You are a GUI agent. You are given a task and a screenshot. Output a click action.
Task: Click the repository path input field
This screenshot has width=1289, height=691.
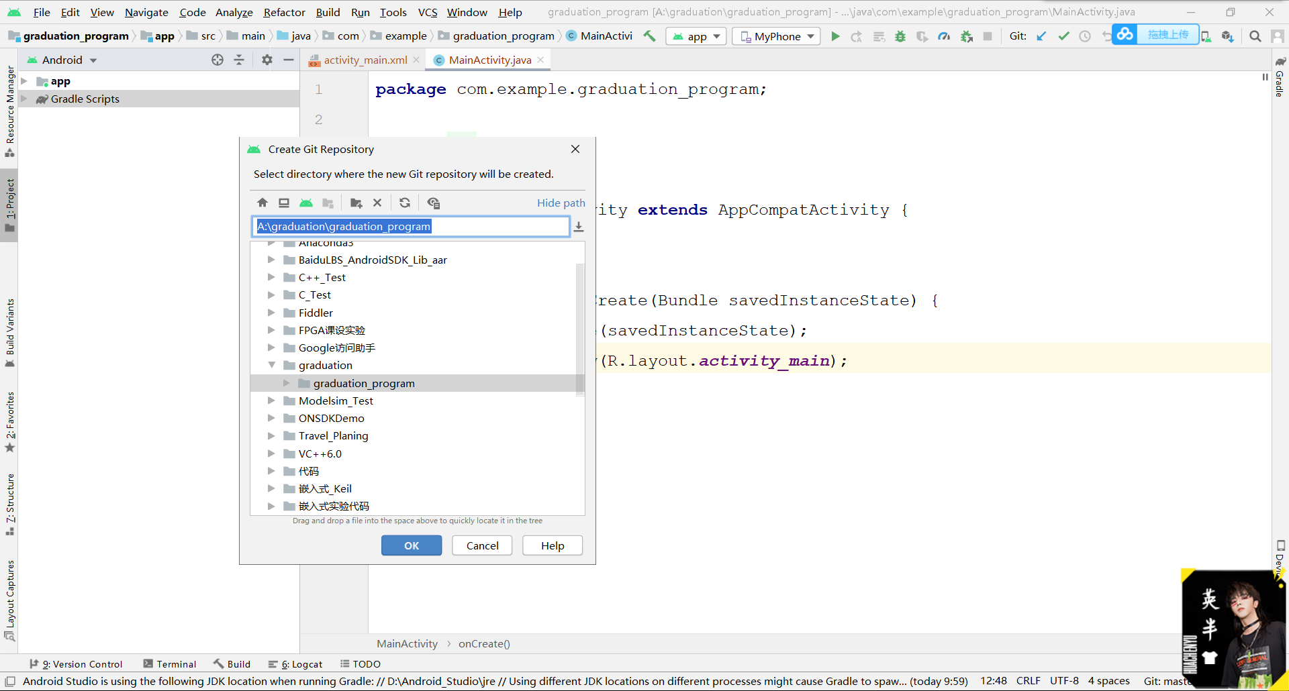pyautogui.click(x=411, y=227)
